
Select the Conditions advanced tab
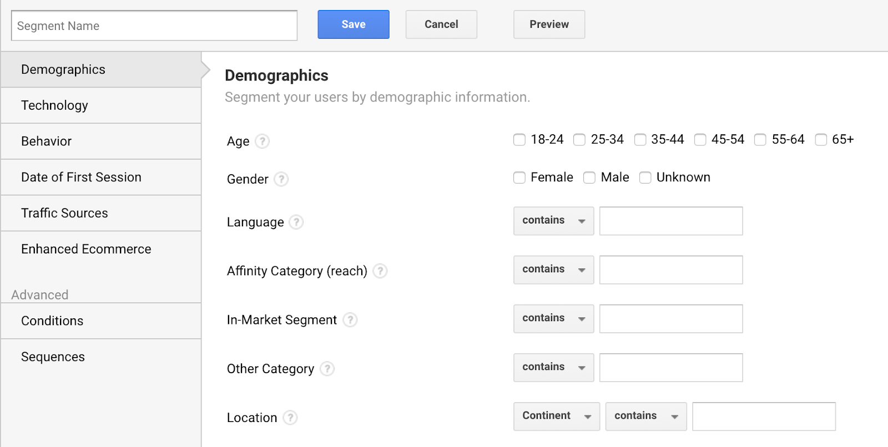pos(52,321)
